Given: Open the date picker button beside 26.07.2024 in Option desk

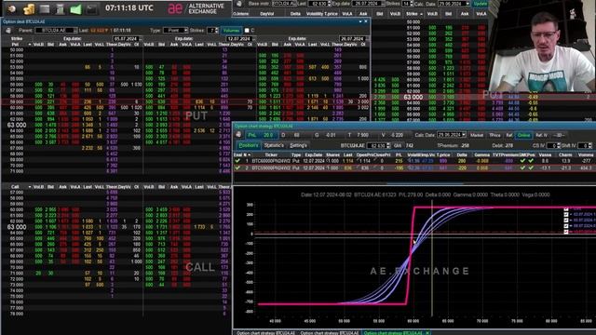Looking at the screenshot, I should 368,39.
